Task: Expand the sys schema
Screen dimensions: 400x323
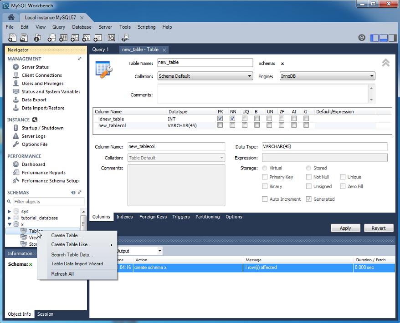Action: (9, 211)
